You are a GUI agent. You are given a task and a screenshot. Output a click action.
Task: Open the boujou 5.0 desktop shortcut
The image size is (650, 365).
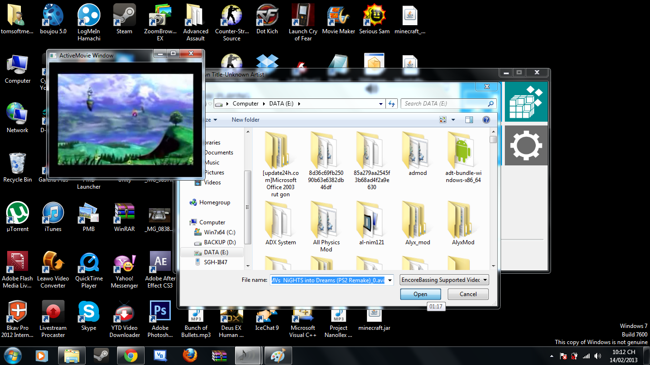click(x=53, y=19)
